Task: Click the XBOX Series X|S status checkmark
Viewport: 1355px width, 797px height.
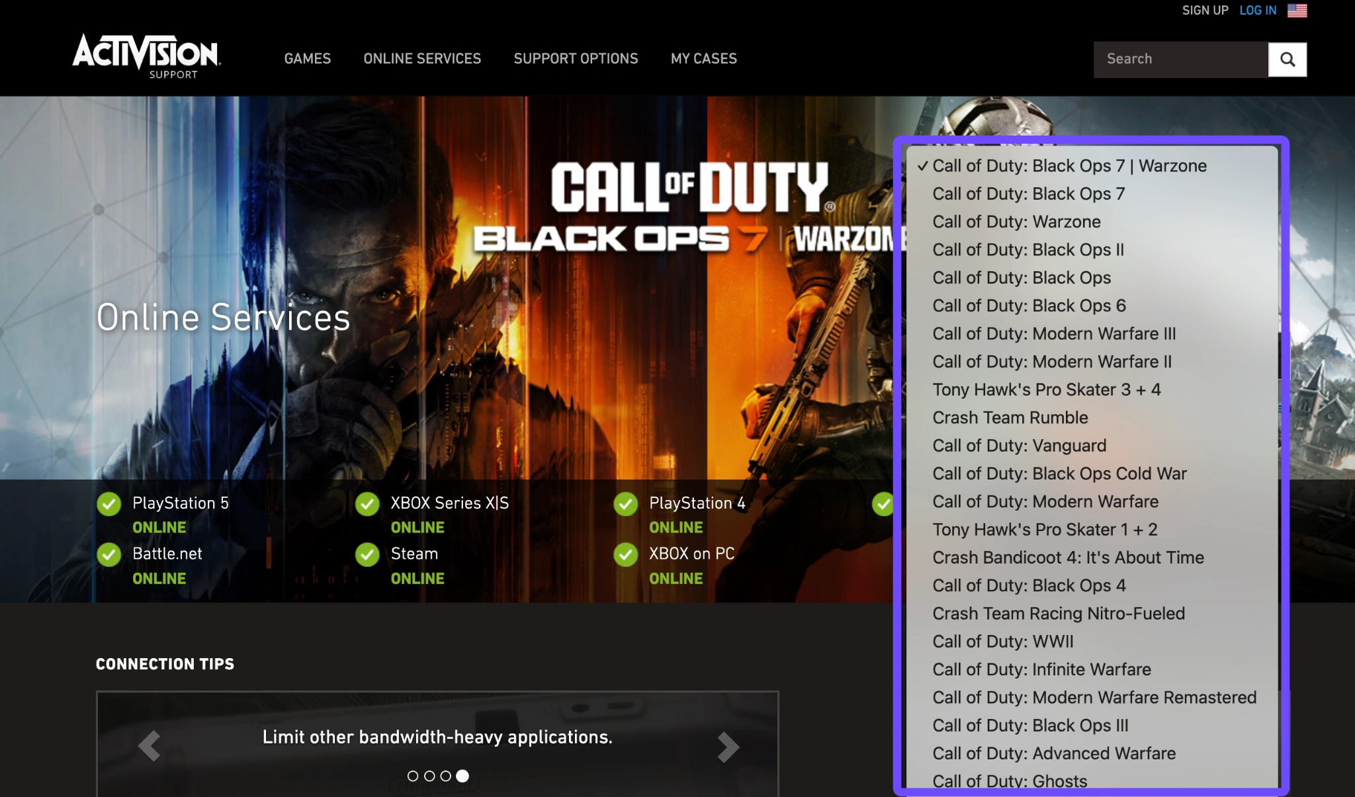Action: coord(367,504)
